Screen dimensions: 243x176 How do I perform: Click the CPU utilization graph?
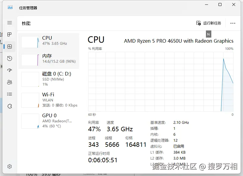point(161,82)
